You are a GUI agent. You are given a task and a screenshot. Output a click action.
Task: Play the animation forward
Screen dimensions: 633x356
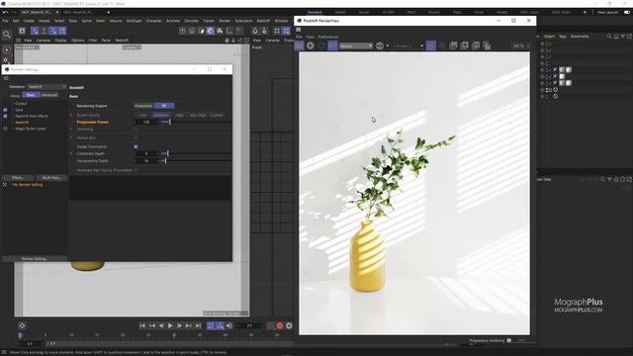(x=170, y=325)
